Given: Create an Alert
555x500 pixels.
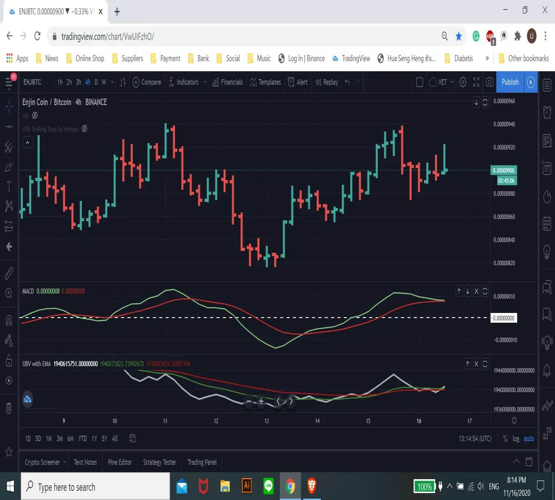Looking at the screenshot, I should [x=298, y=82].
